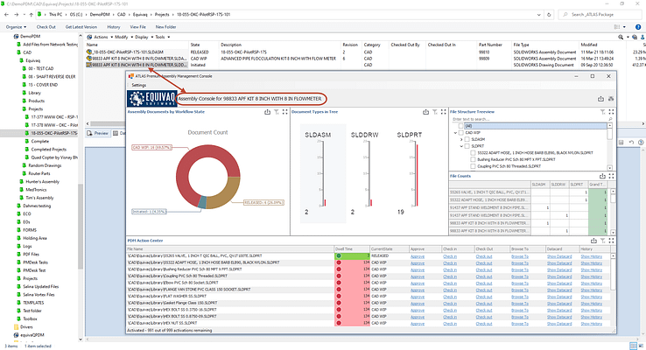This screenshot has width=646, height=350.
Task: Click Approve link for 55265 VALVE row
Action: point(418,256)
